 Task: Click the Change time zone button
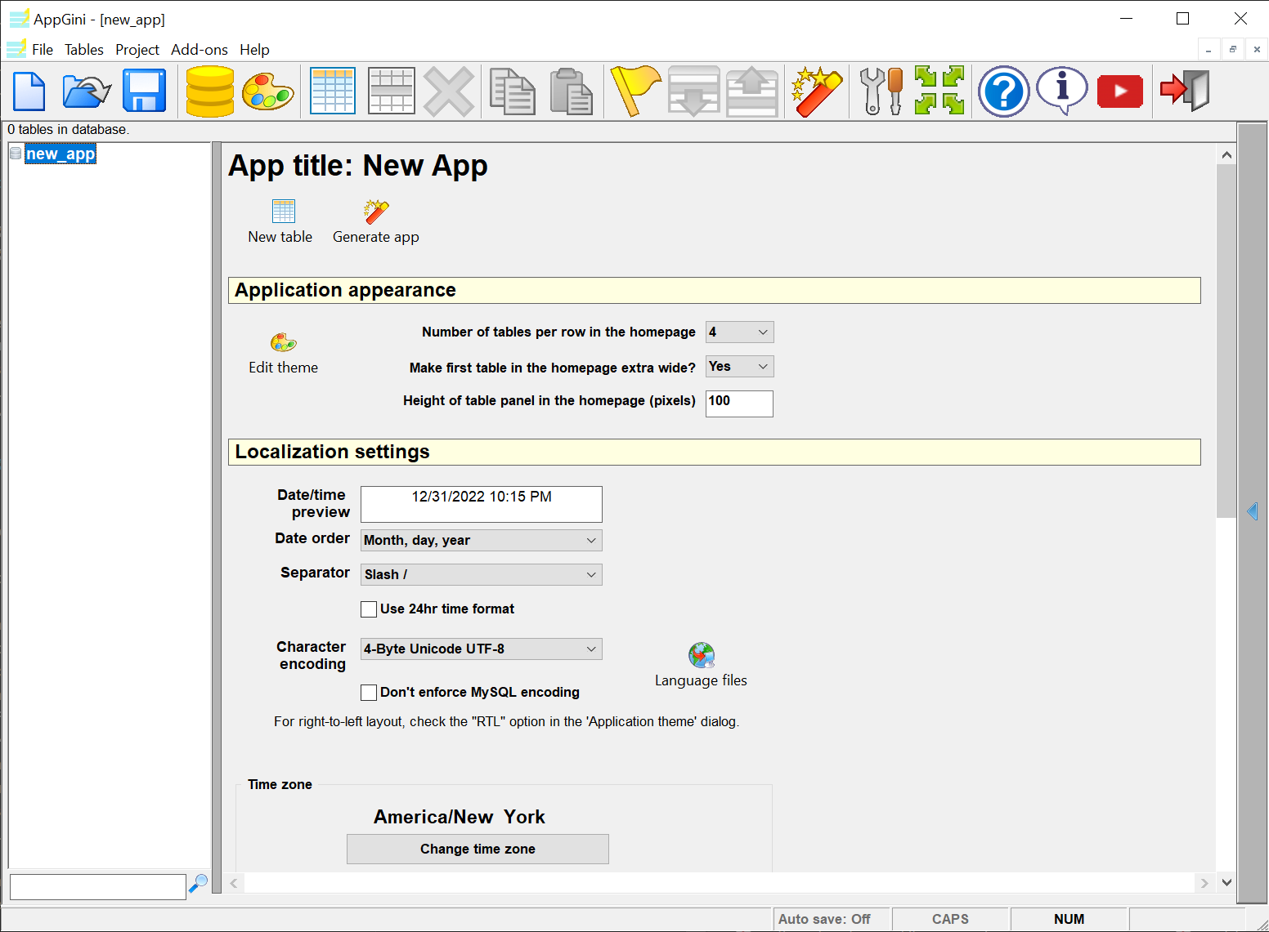[x=478, y=850]
